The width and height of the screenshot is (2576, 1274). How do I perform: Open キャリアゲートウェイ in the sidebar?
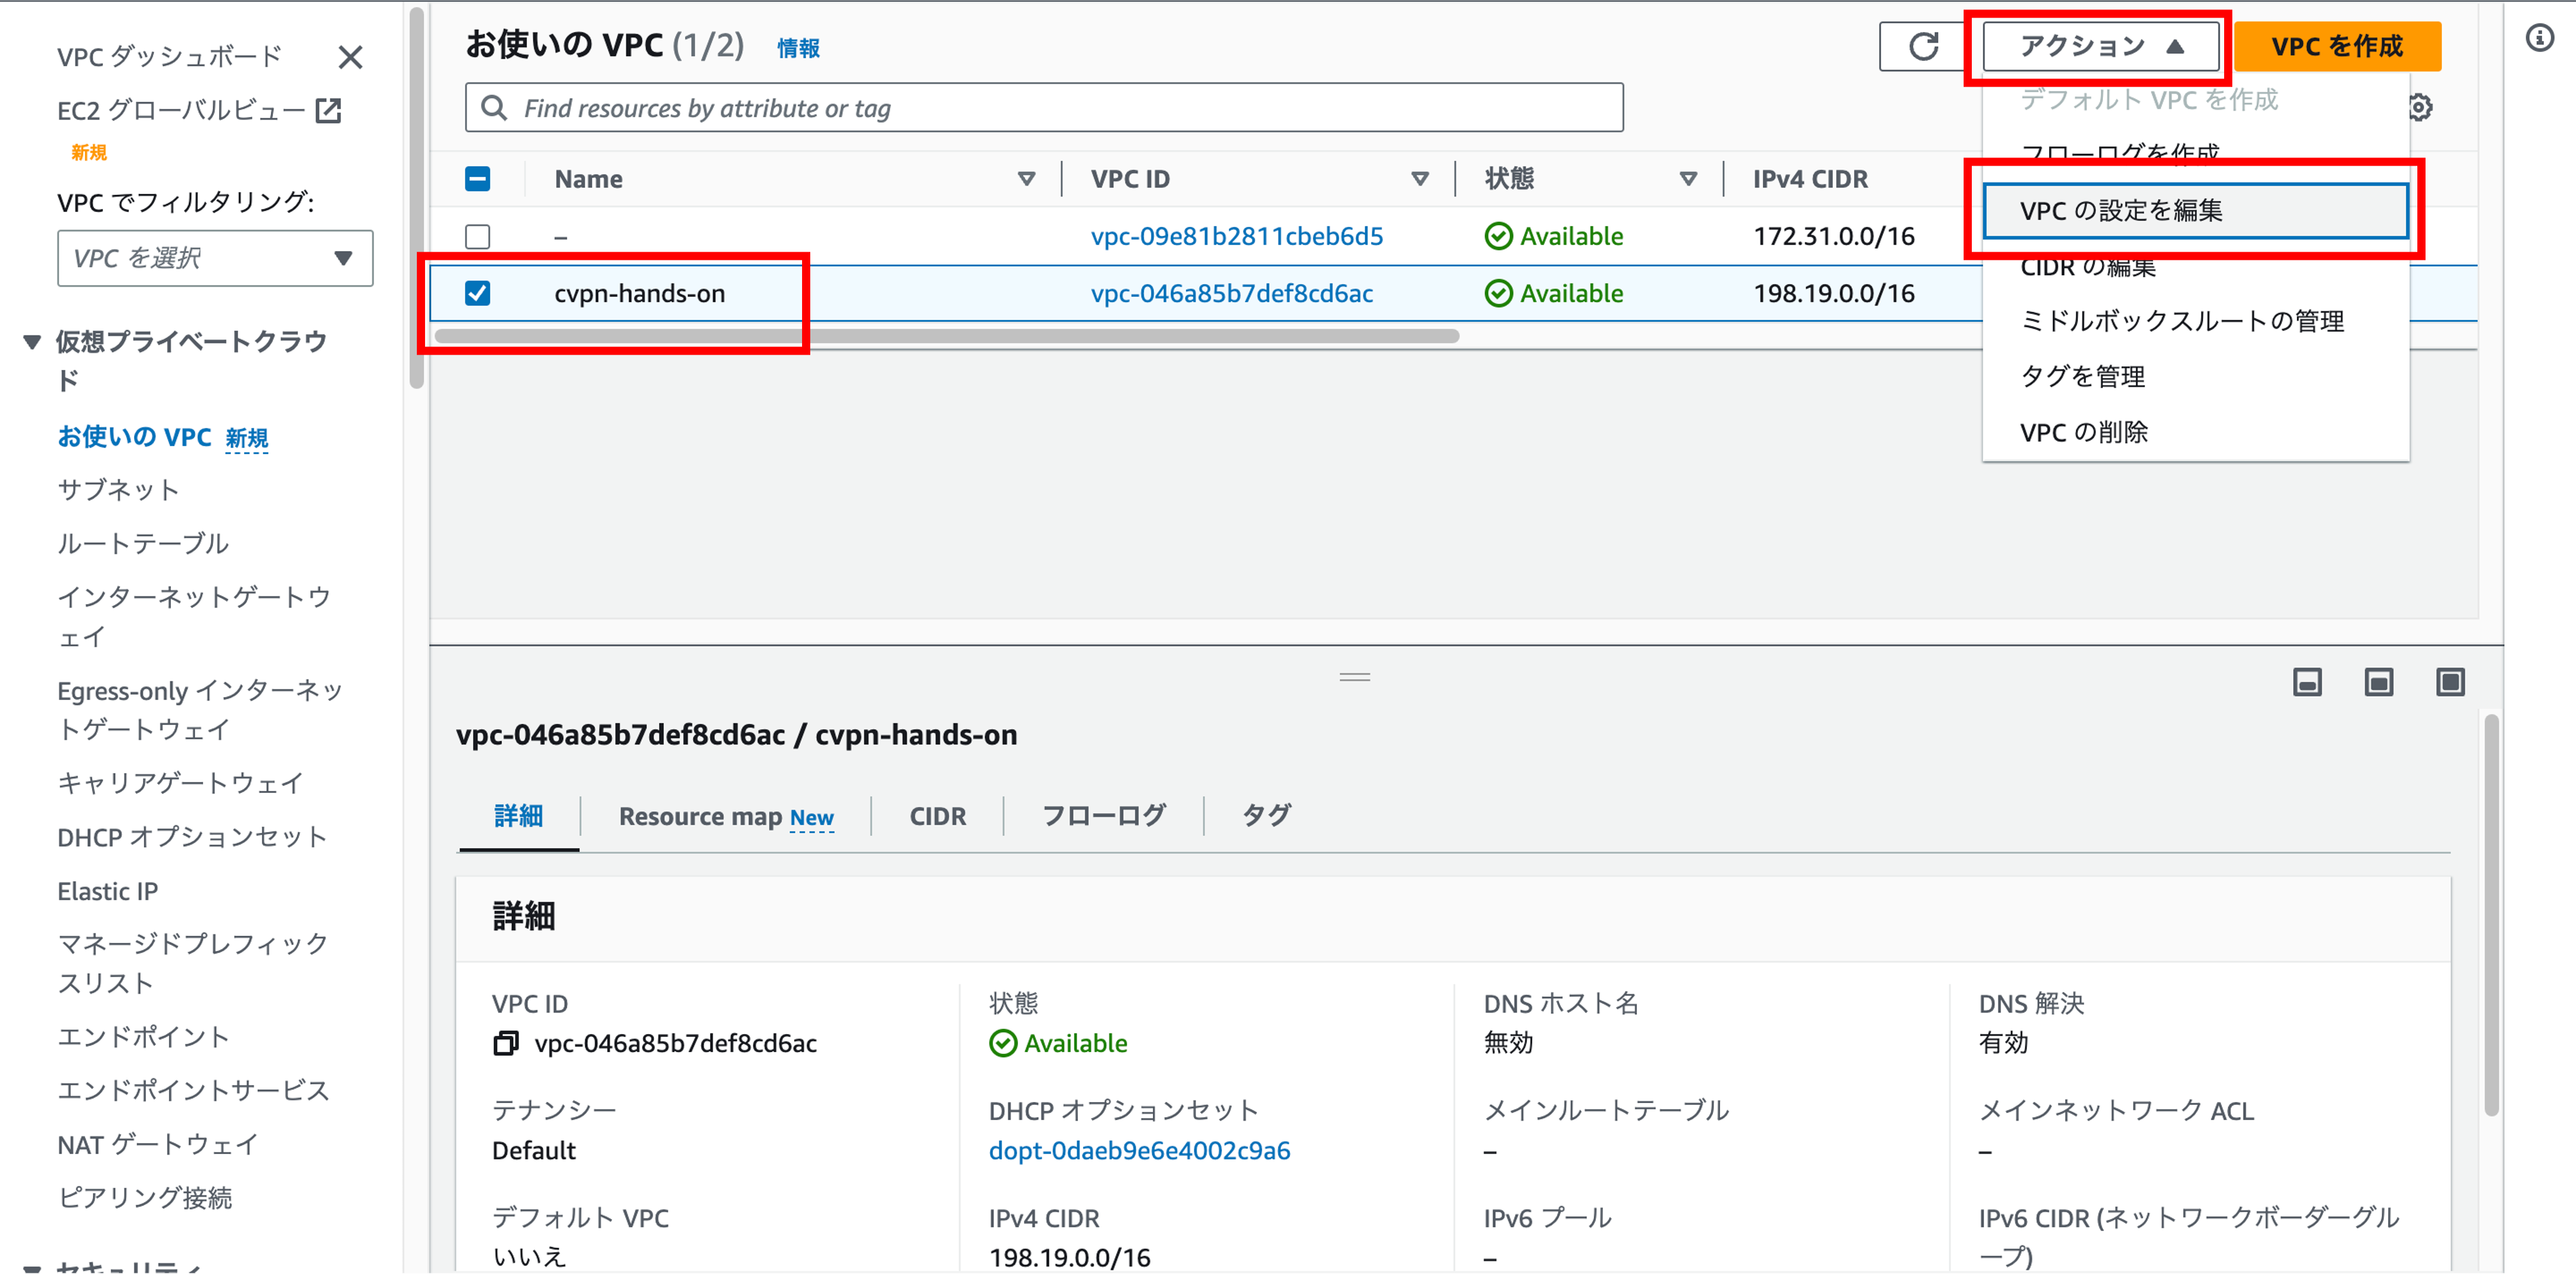181,784
